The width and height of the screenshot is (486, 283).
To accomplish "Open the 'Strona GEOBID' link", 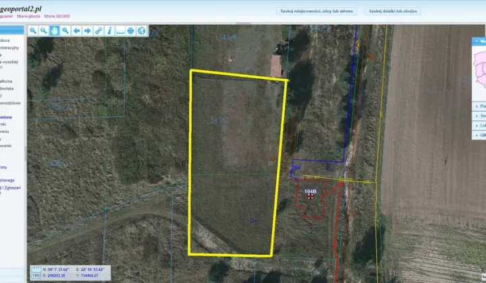I will point(57,16).
